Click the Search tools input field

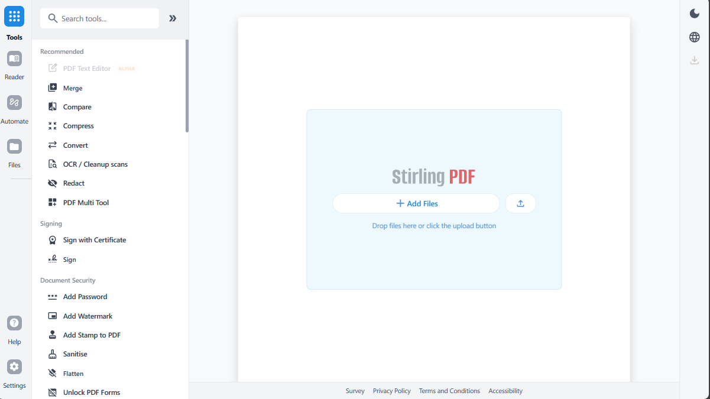point(99,18)
